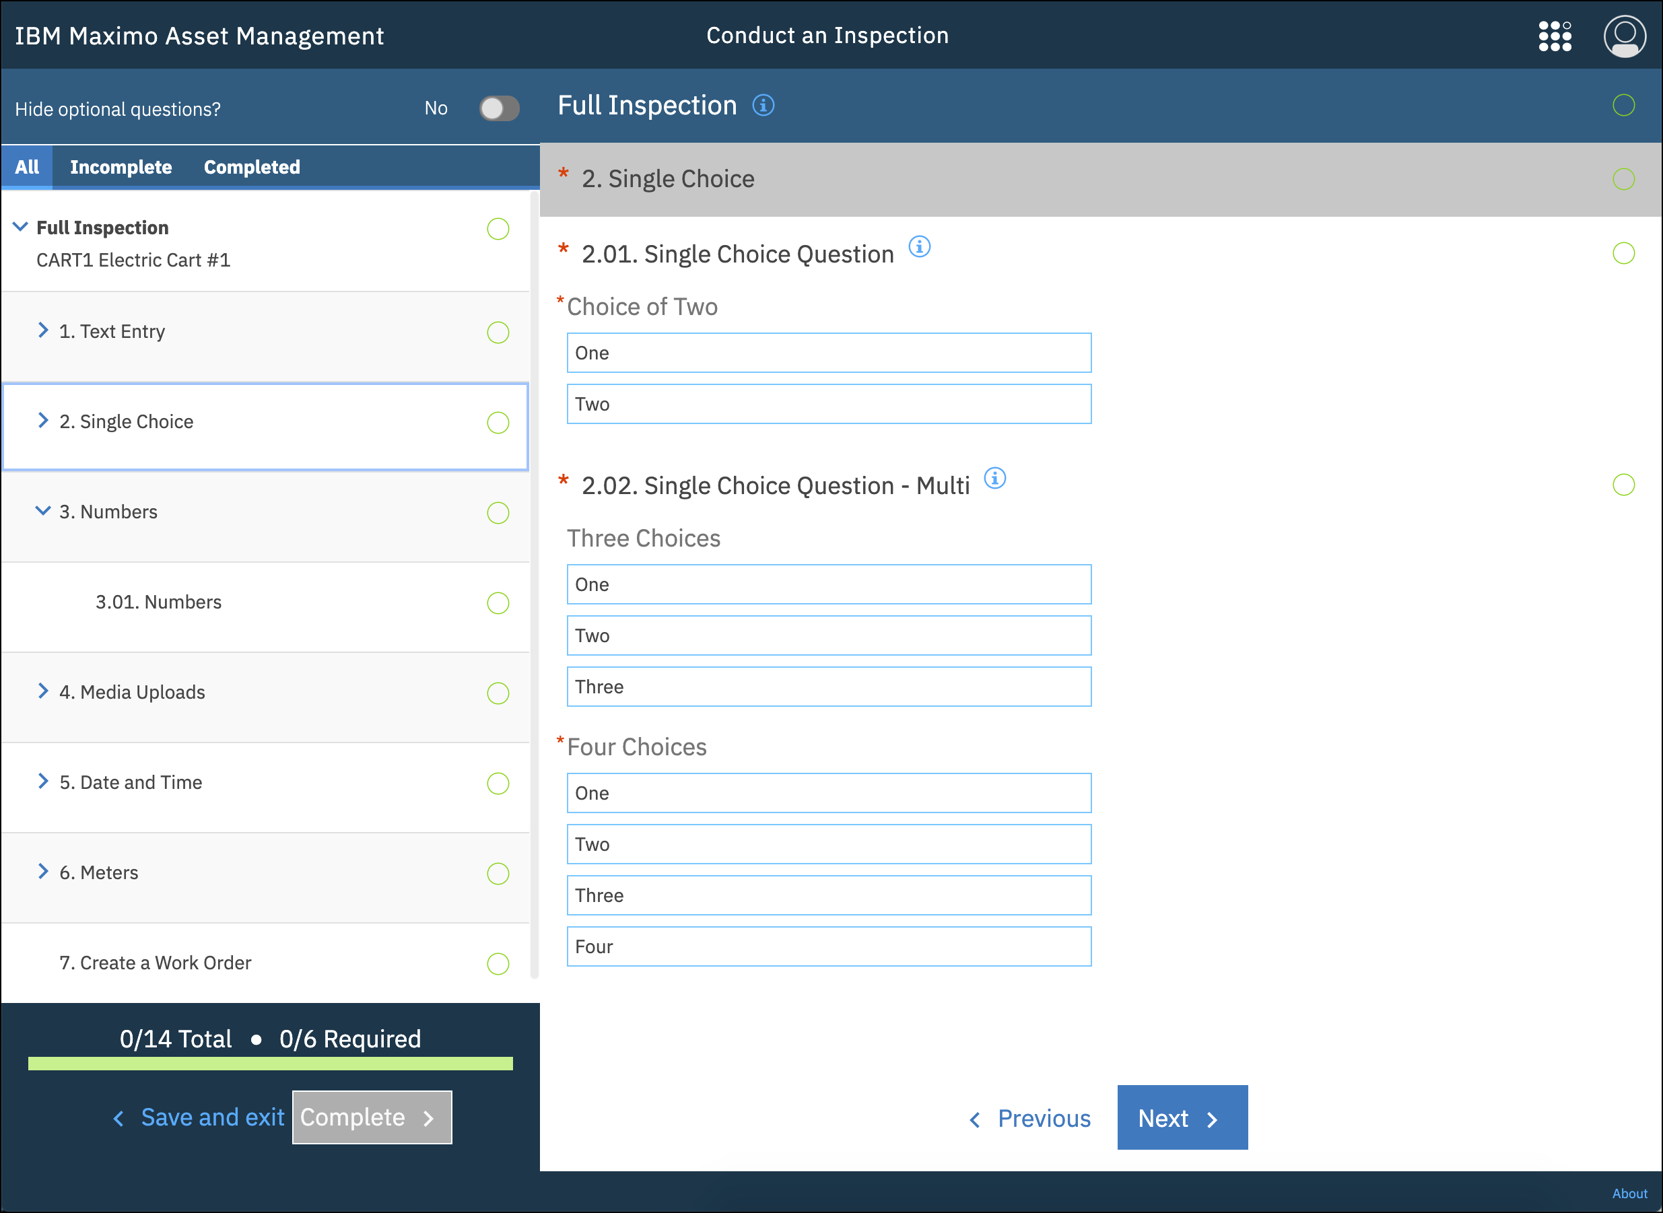Click the green inspection progress bar
Screen dimensions: 1663x1213
(270, 1064)
